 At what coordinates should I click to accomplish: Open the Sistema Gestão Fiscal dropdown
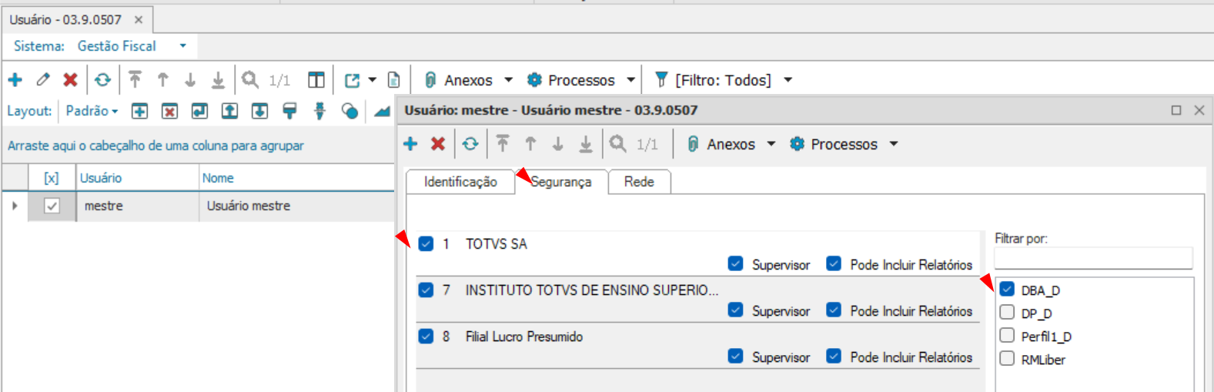pos(182,46)
